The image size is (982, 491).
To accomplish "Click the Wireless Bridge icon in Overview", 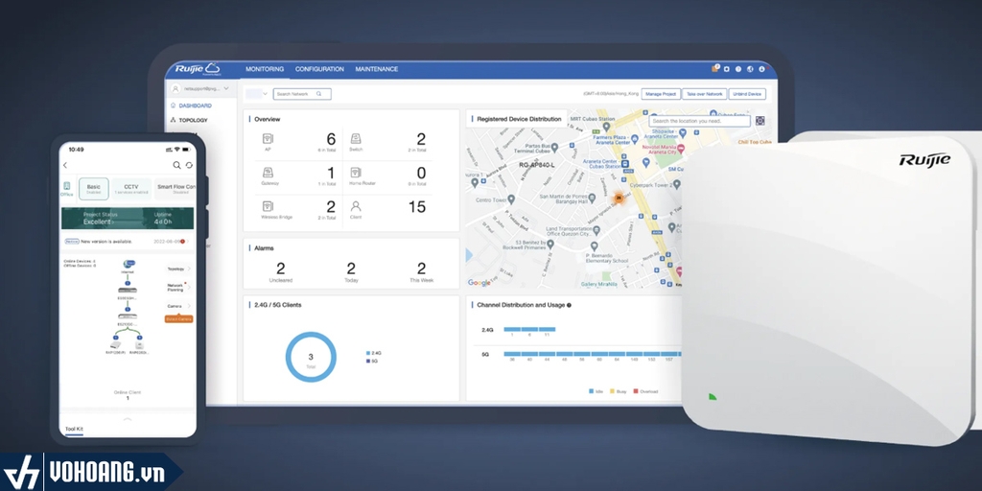I will (268, 206).
